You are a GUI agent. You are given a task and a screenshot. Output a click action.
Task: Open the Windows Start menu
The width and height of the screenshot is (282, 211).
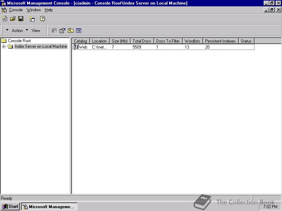point(10,206)
